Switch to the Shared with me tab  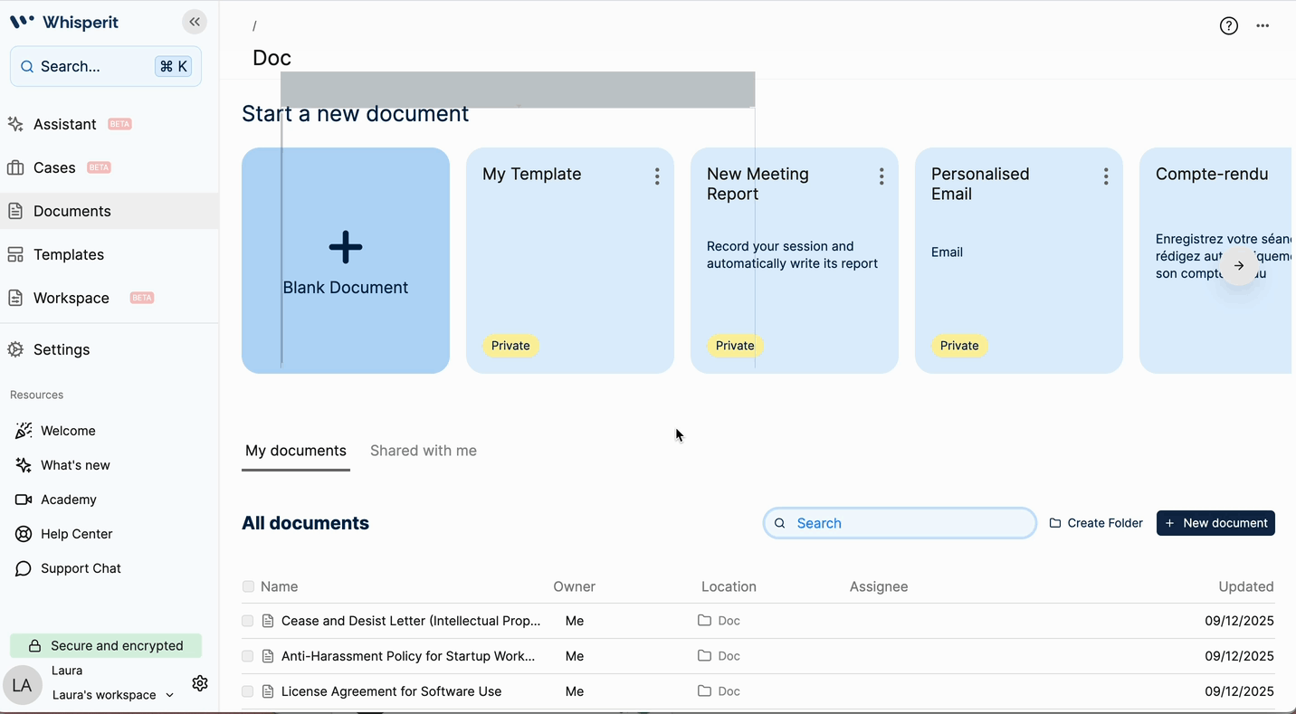(x=423, y=451)
